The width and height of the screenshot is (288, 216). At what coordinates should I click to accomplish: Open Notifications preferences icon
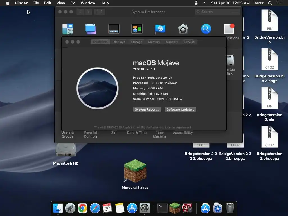pos(229,29)
